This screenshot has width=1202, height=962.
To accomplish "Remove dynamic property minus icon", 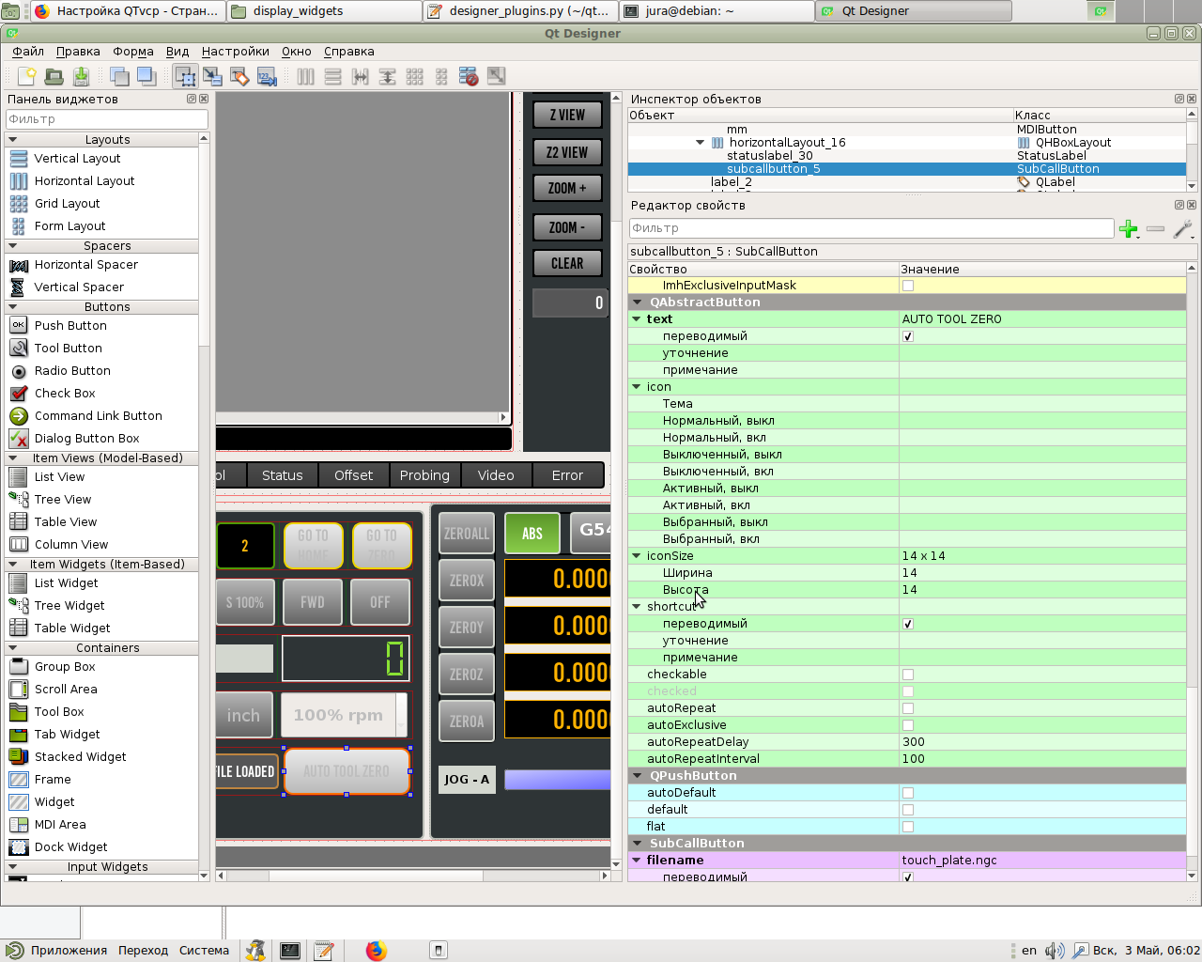I will tap(1155, 228).
